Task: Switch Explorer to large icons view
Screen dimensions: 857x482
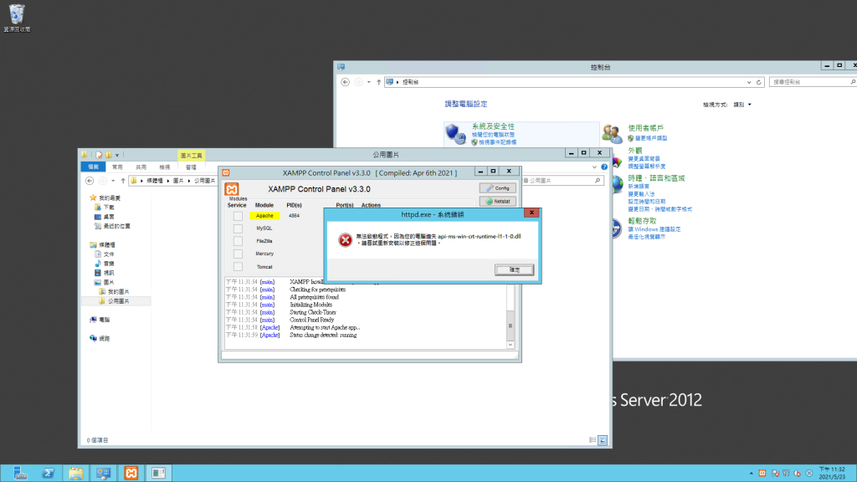Action: pos(603,440)
